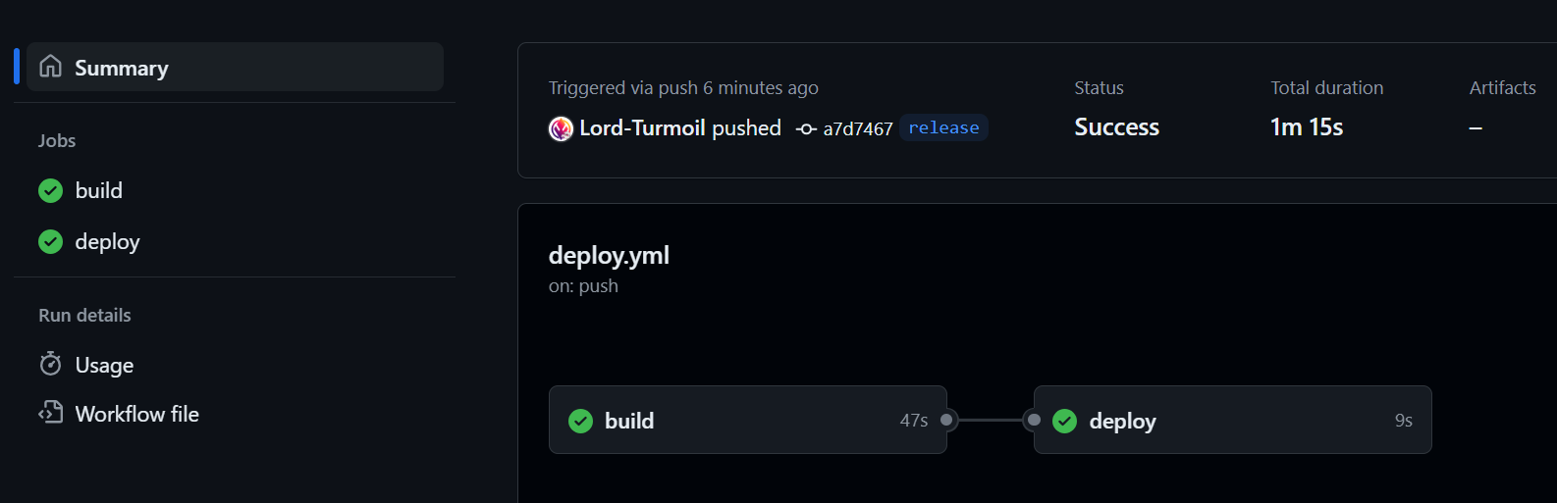1557x503 pixels.
Task: Click the build node's output connector dot
Action: 946,420
